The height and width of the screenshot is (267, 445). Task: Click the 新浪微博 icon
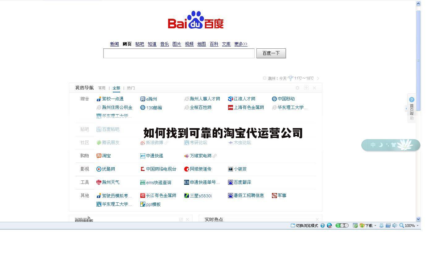pos(142,143)
